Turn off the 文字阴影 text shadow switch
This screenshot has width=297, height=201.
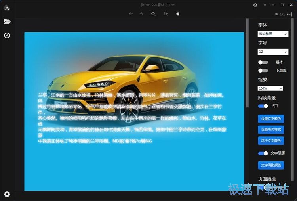click(x=263, y=153)
